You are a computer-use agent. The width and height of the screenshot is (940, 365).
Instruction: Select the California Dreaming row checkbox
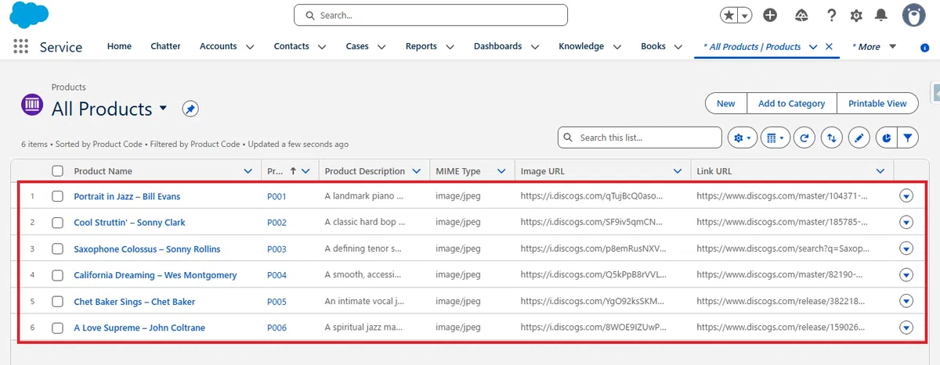[57, 275]
